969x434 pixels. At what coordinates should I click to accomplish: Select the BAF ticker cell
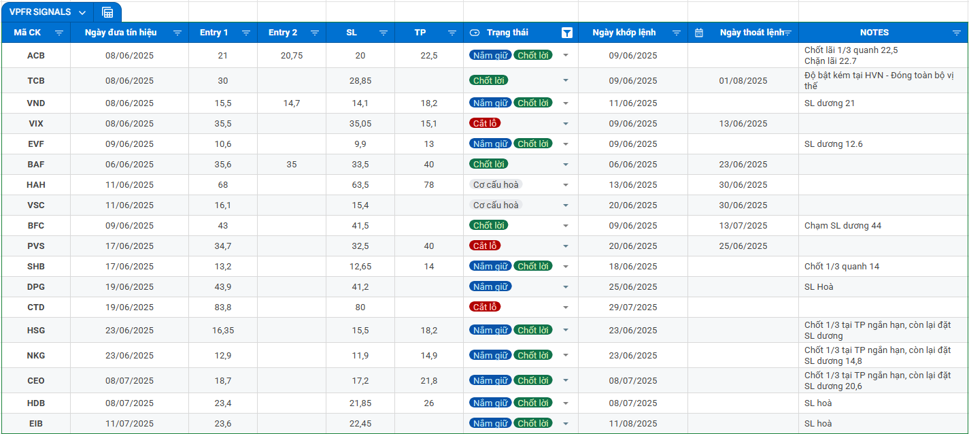click(36, 165)
